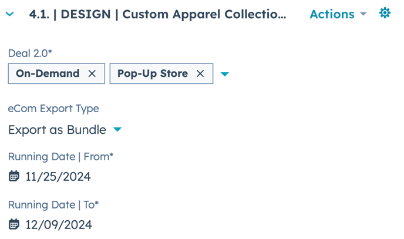Viewport: 404px width, 239px height.
Task: Collapse the 4.1 DESIGN section chevron
Action: pos(10,14)
